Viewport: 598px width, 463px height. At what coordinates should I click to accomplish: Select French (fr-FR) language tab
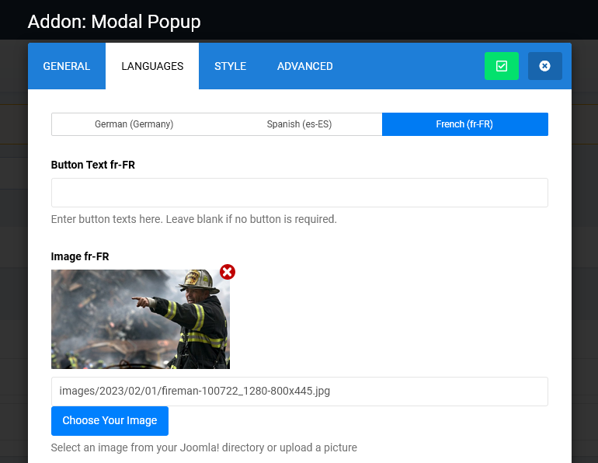[x=465, y=124]
